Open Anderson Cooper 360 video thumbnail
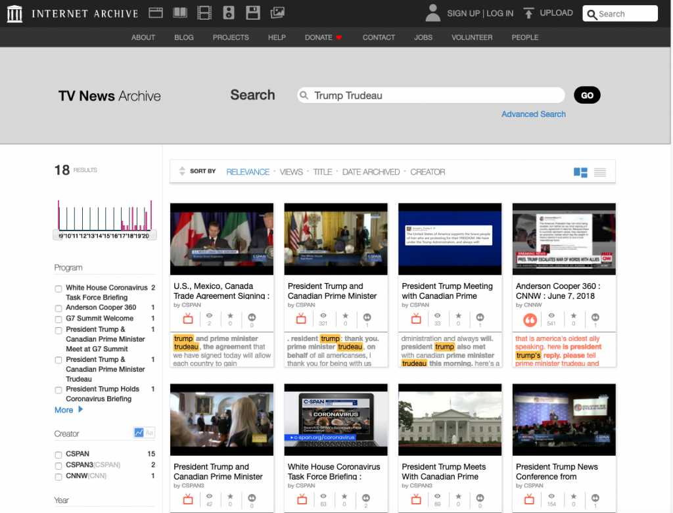Viewport: 673px width, 513px height. pos(564,239)
